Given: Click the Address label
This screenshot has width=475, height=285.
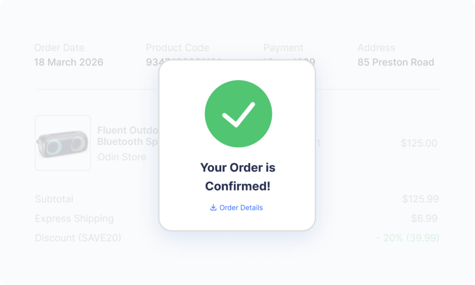Looking at the screenshot, I should (x=376, y=48).
